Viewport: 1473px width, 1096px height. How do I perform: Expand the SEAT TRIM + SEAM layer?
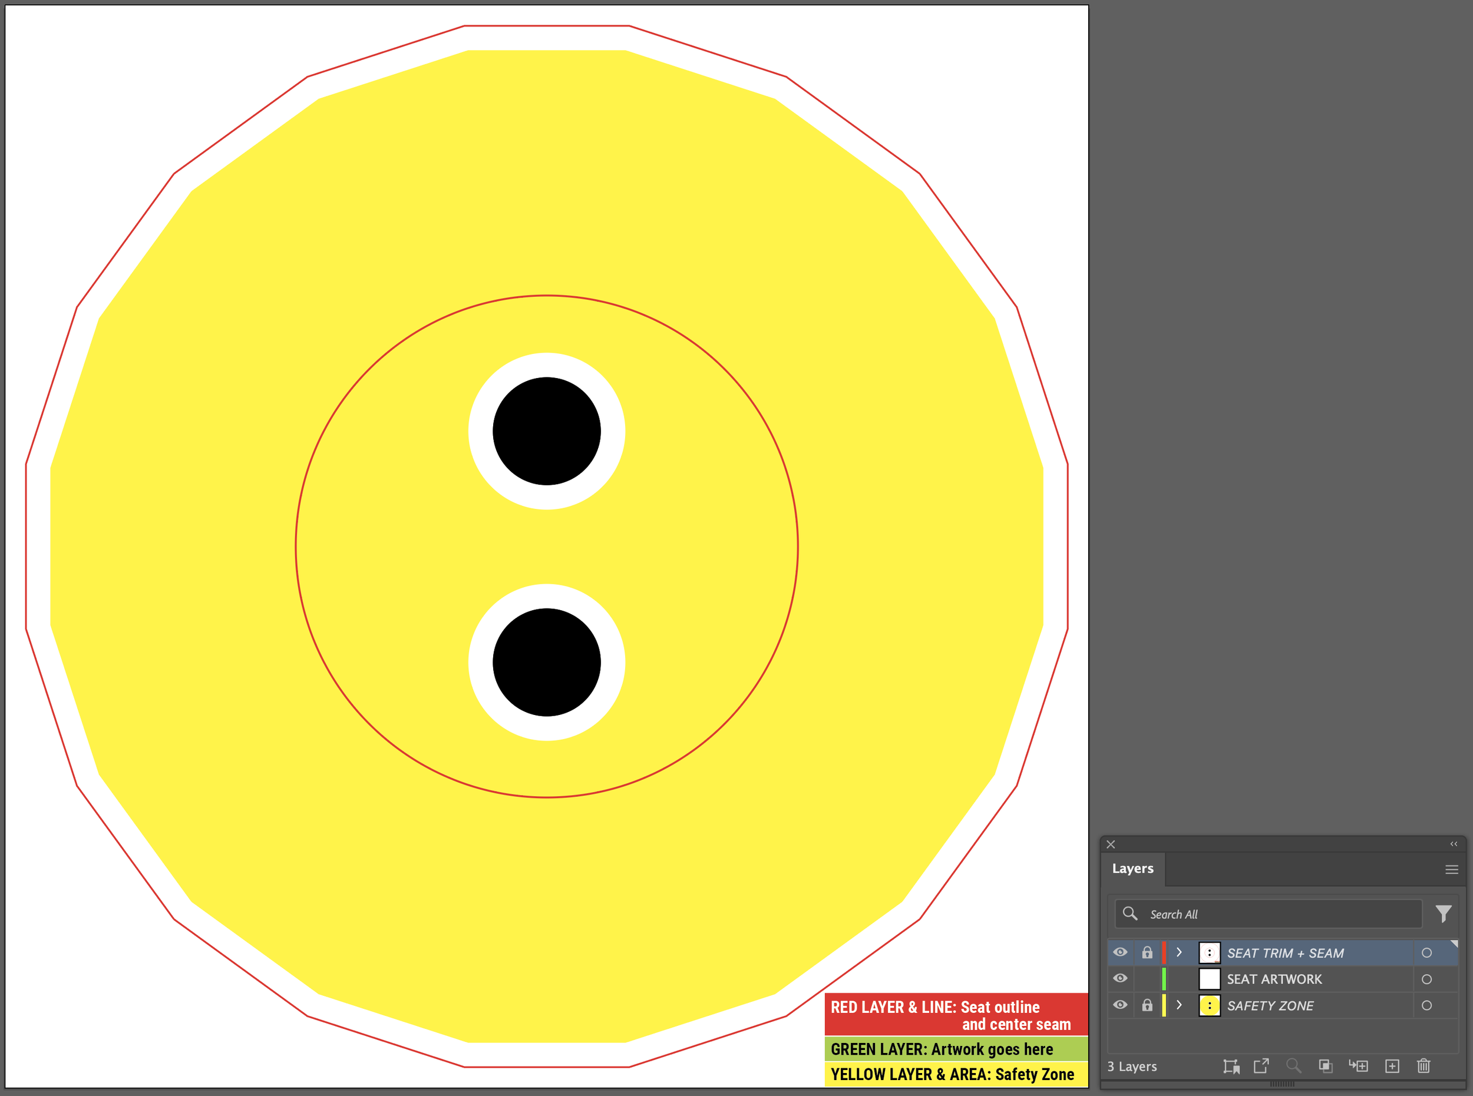[1179, 953]
